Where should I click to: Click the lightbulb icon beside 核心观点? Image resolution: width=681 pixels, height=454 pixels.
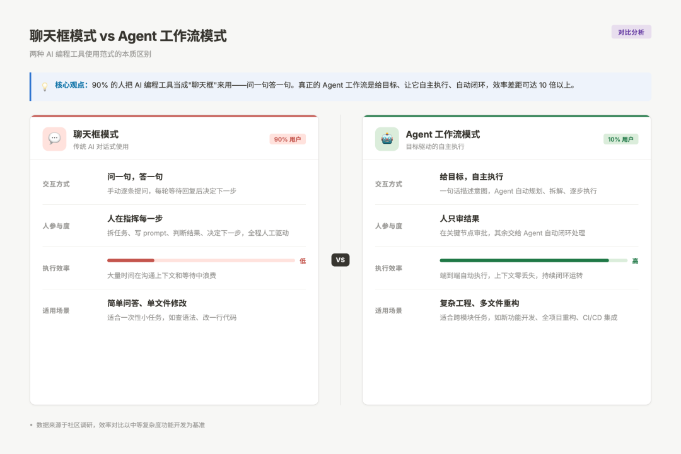pyautogui.click(x=45, y=86)
